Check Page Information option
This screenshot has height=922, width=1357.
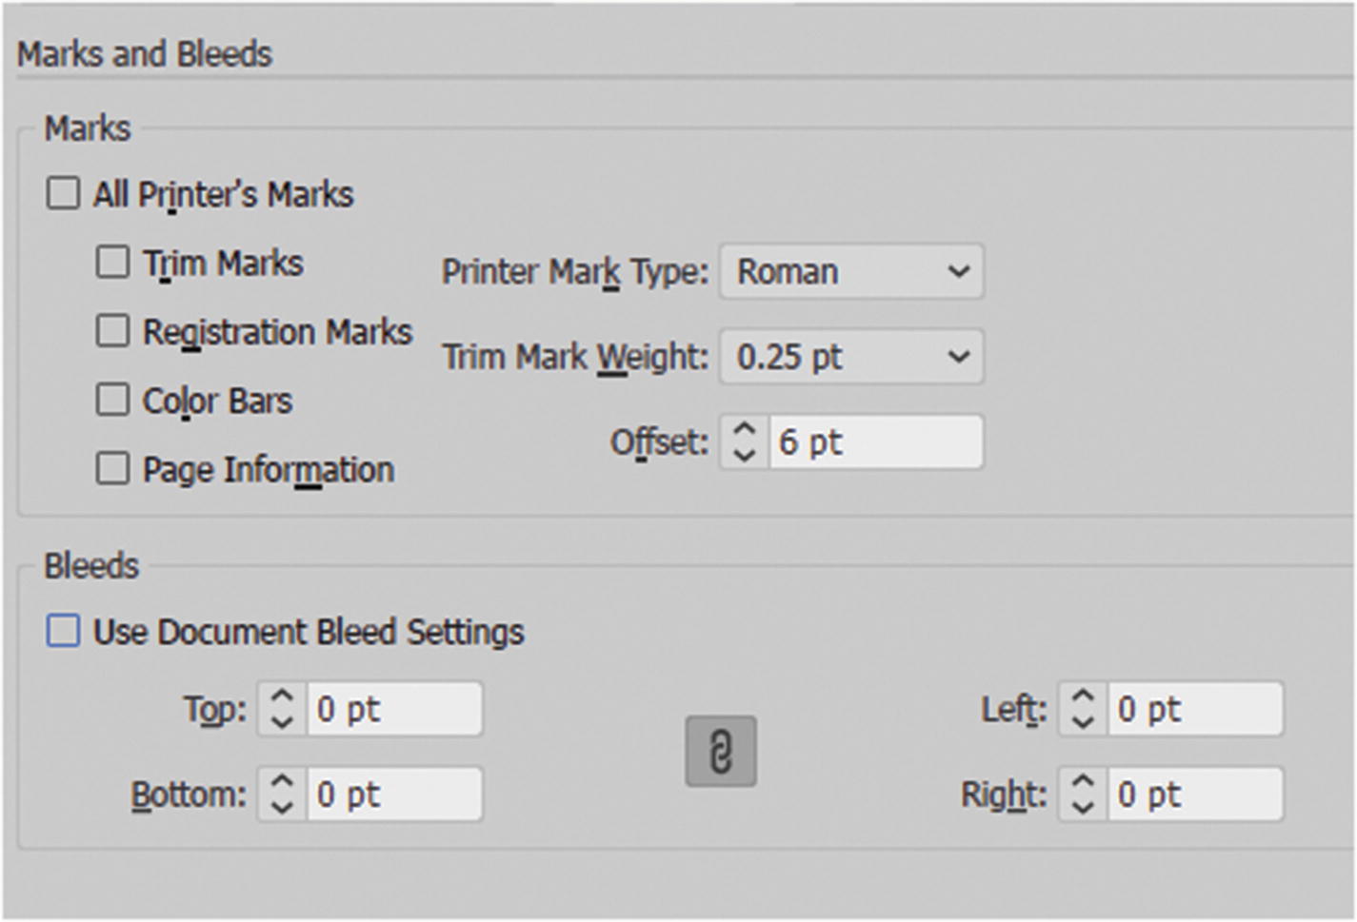112,469
